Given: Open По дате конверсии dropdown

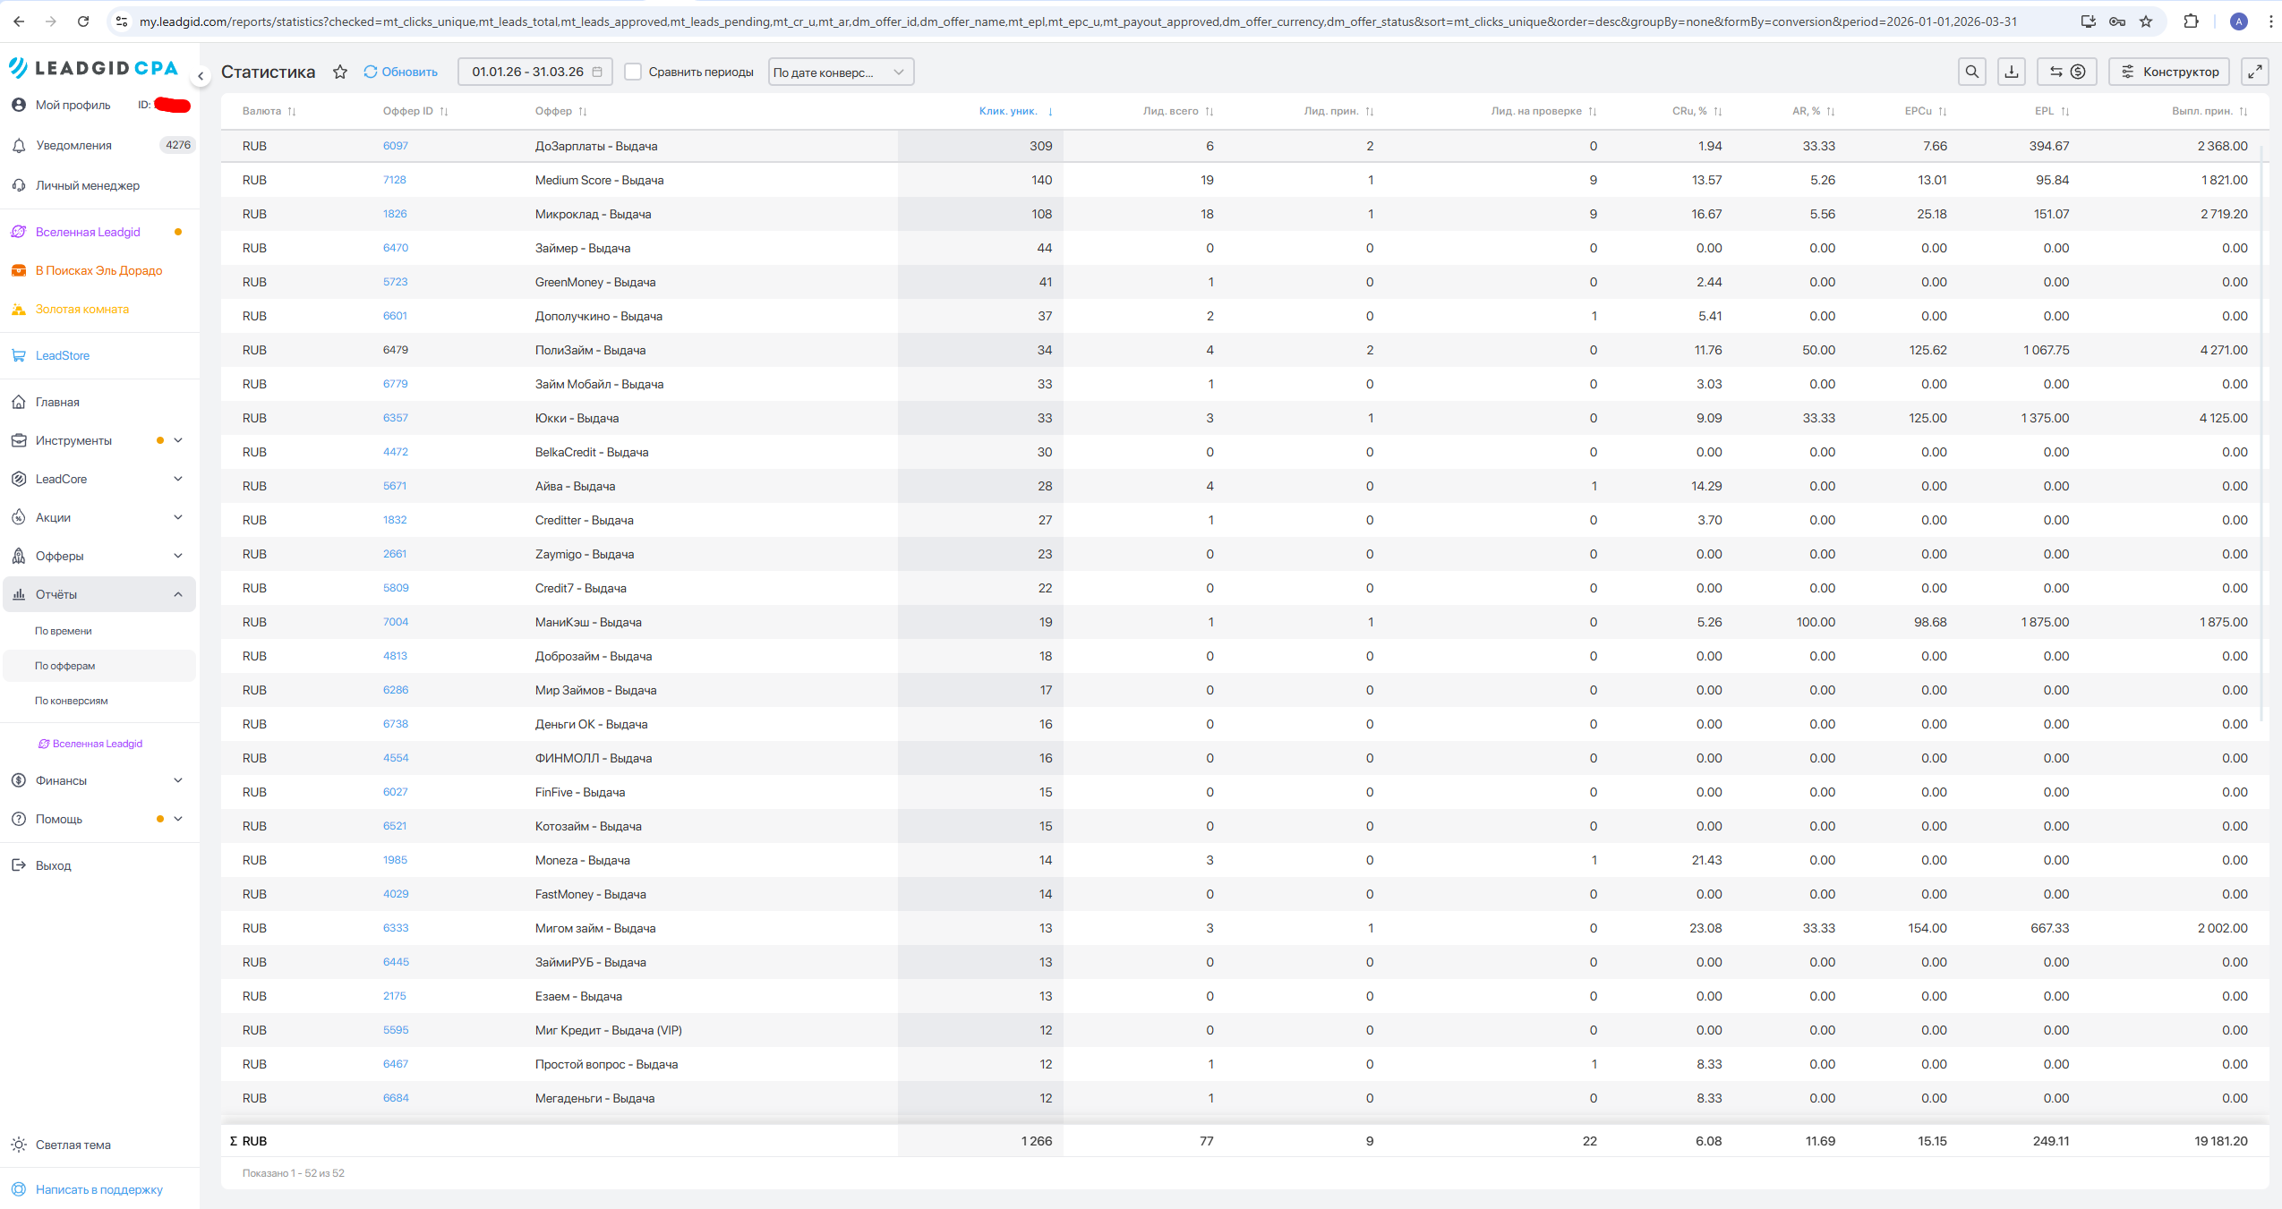Looking at the screenshot, I should pyautogui.click(x=840, y=72).
